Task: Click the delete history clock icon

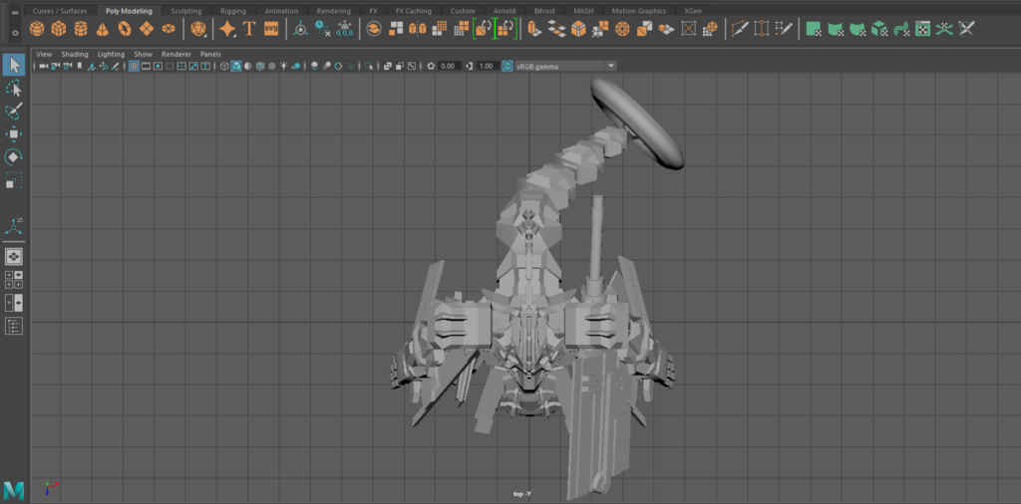Action: pos(322,29)
